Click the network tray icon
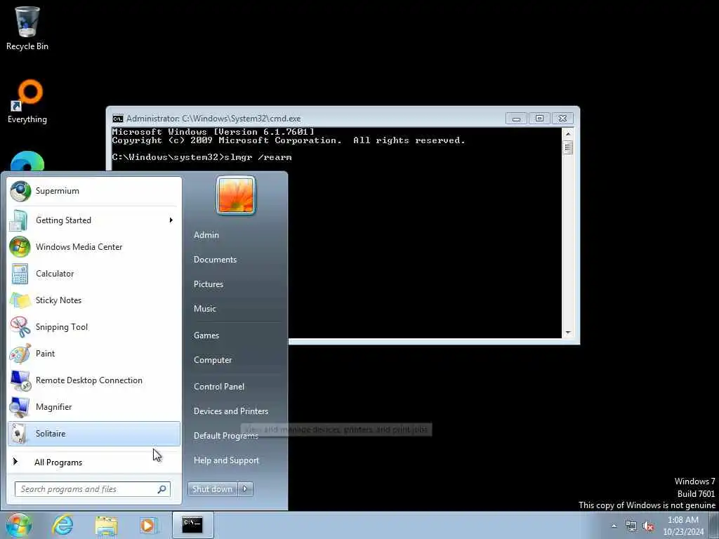The height and width of the screenshot is (539, 719). (631, 526)
